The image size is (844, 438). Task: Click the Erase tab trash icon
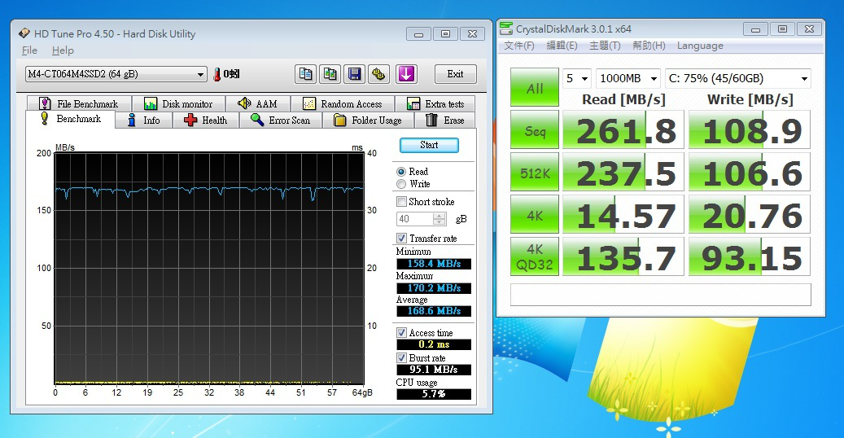pyautogui.click(x=431, y=120)
